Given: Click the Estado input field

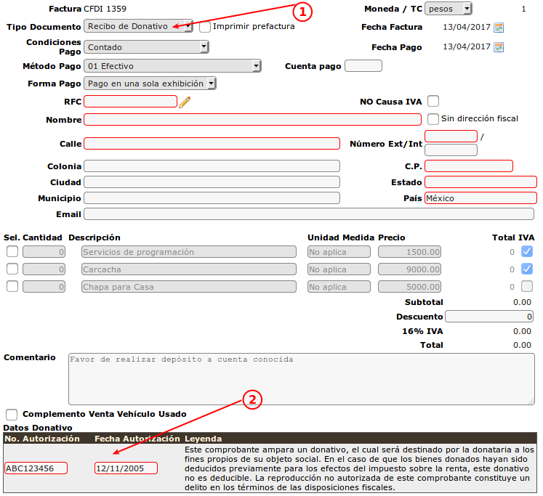Looking at the screenshot, I should point(480,182).
